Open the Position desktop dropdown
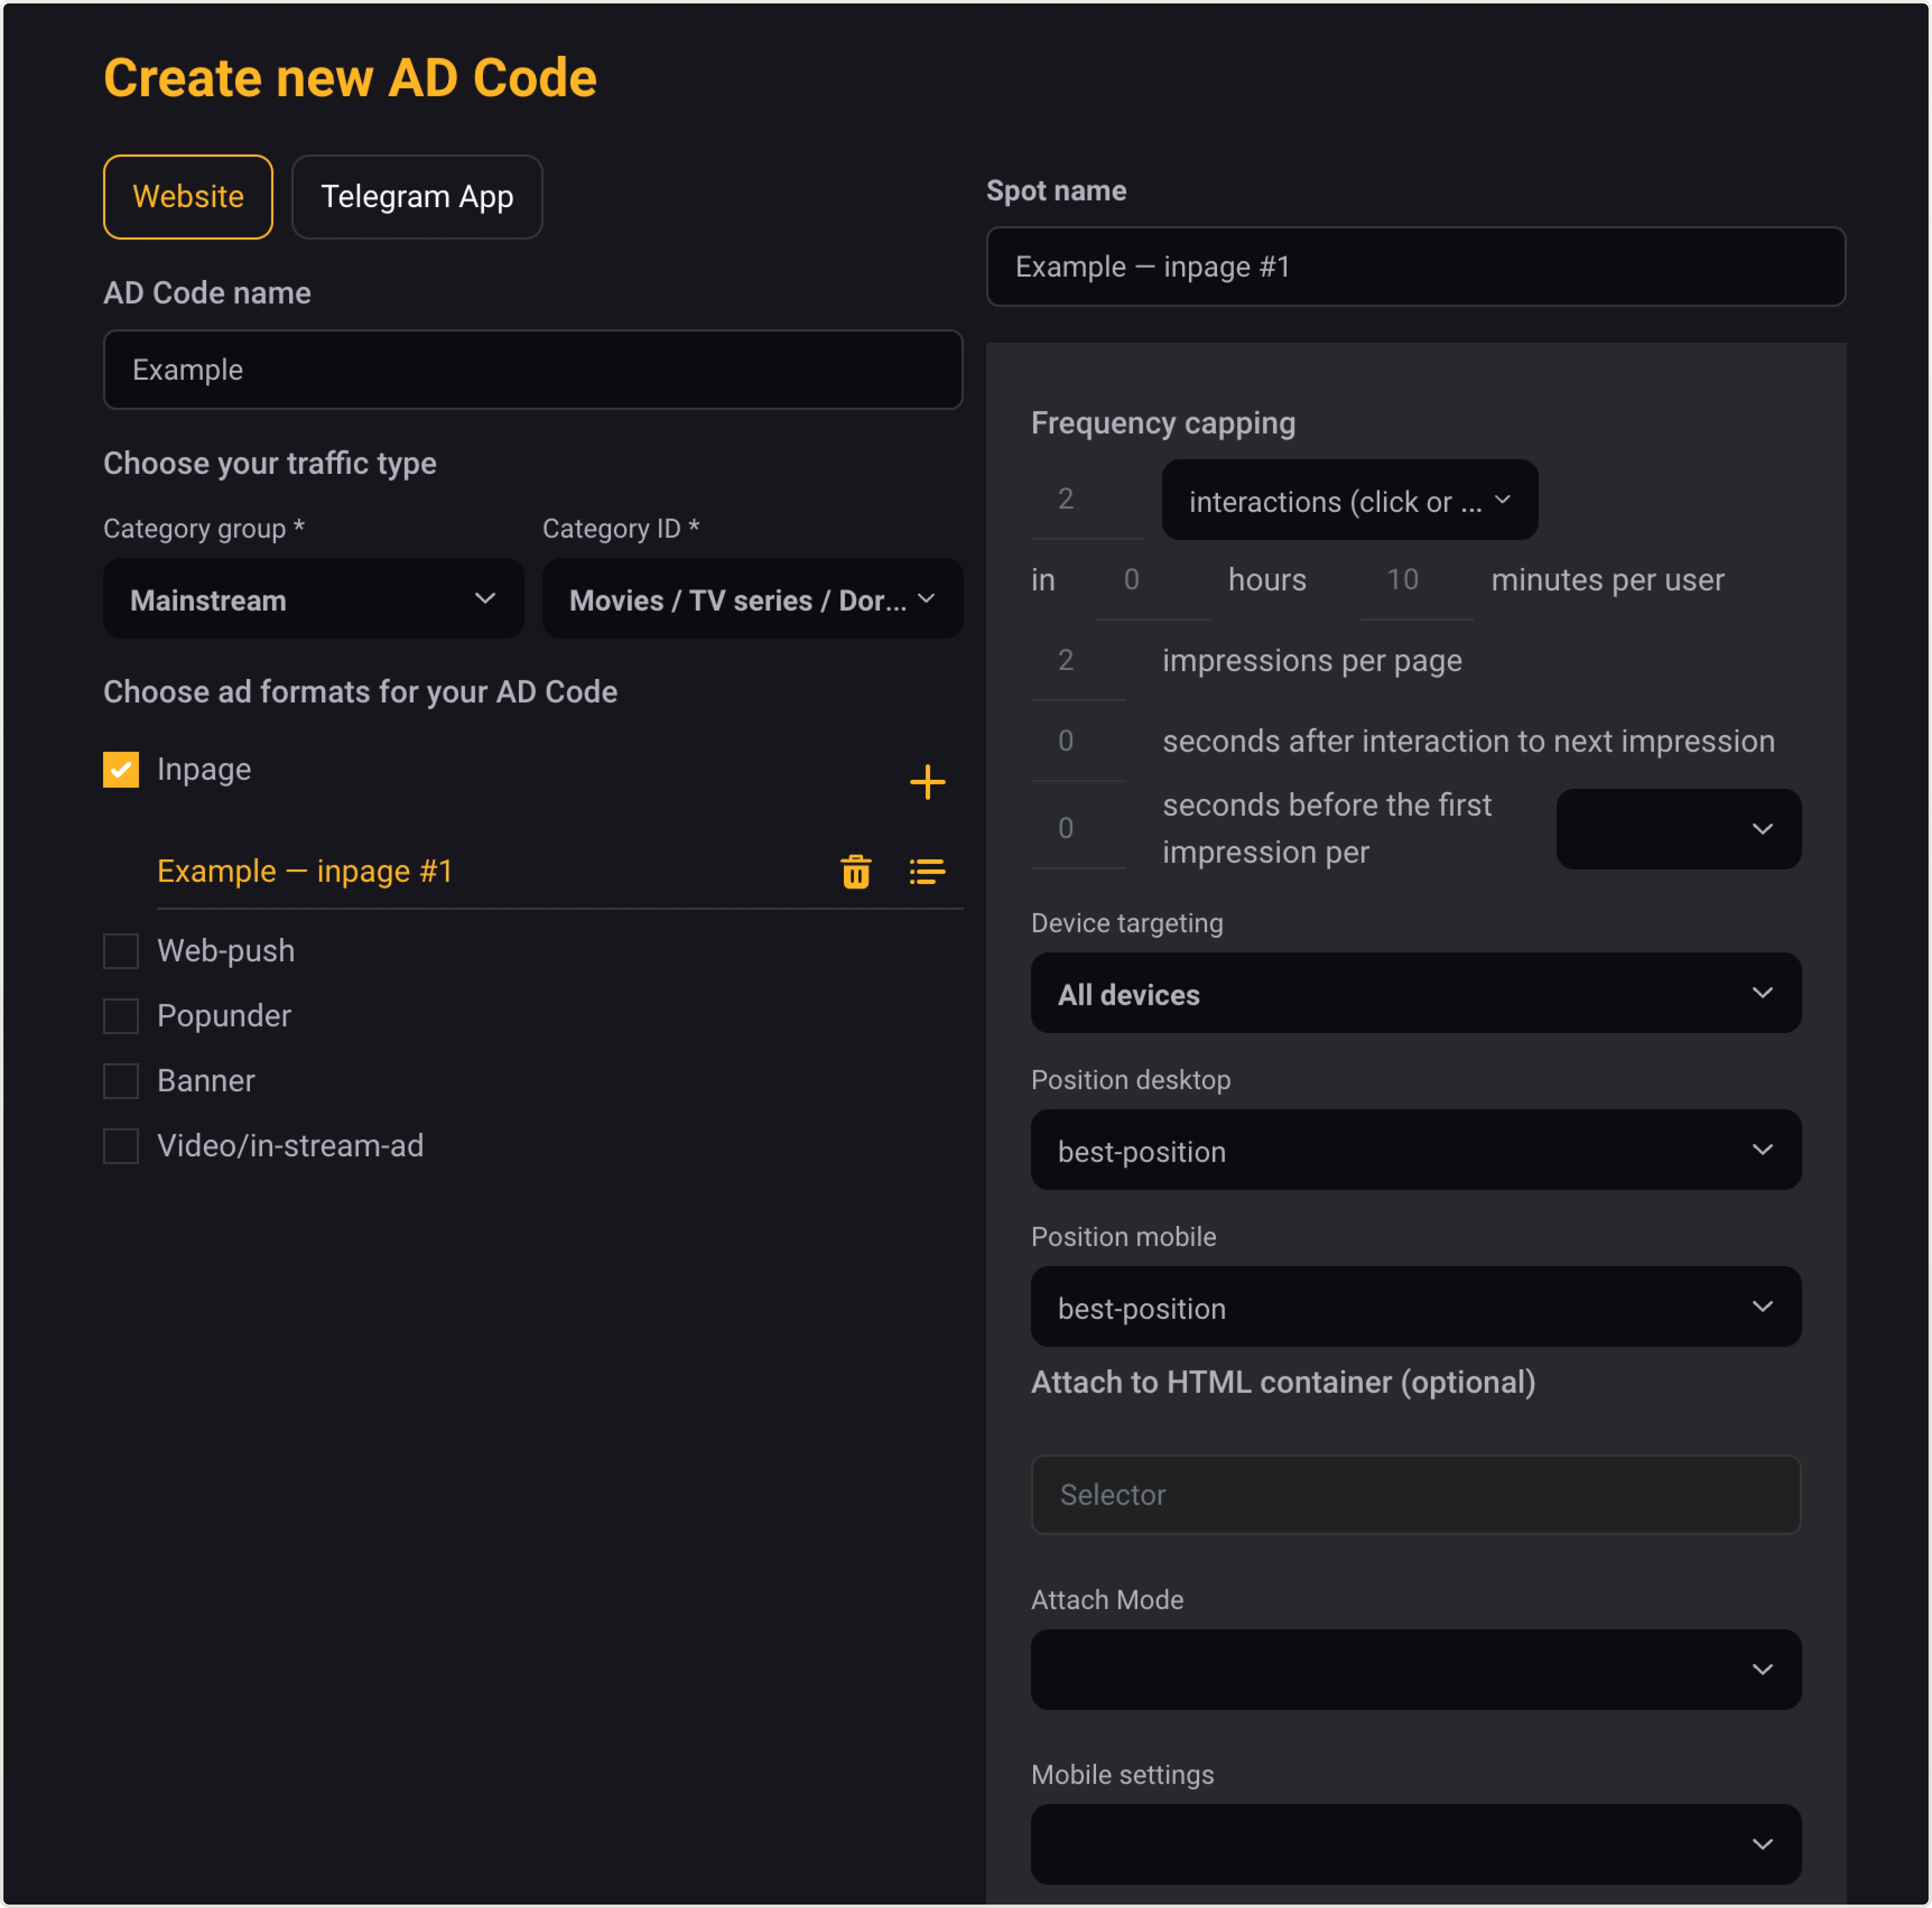 point(1414,1150)
